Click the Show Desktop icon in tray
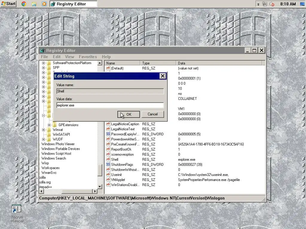The image size is (306, 229). pyautogui.click(x=302, y=4)
